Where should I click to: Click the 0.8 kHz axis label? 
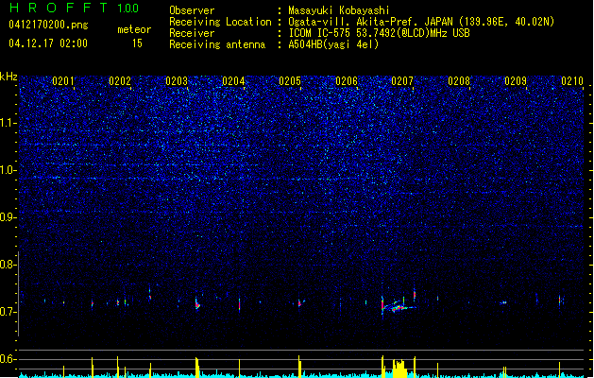pyautogui.click(x=8, y=265)
